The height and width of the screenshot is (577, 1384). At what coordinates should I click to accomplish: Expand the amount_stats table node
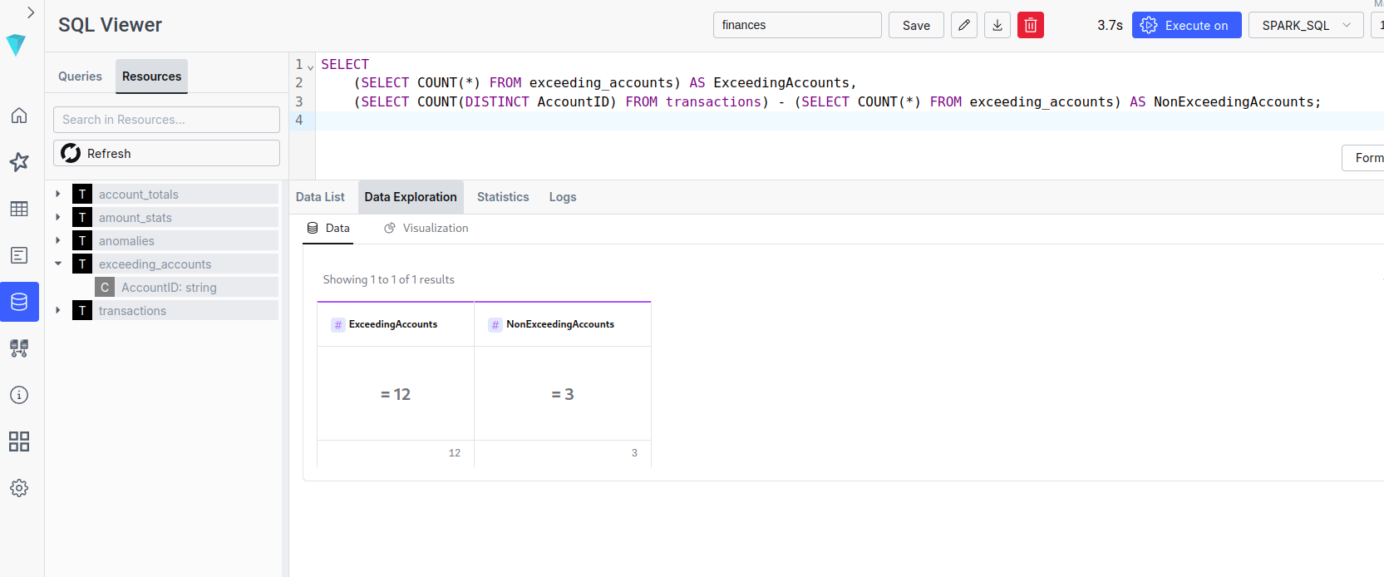point(58,217)
